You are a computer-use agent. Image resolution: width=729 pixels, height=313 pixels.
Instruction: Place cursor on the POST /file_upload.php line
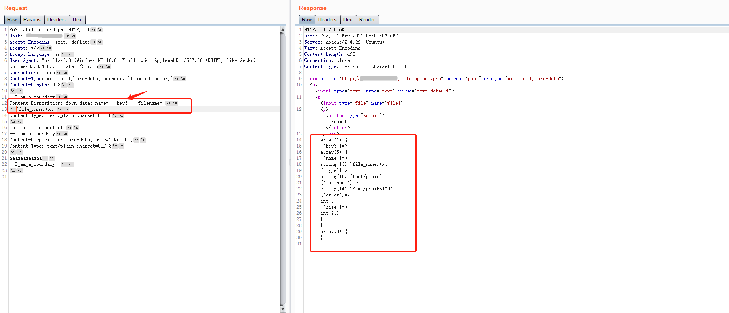(49, 30)
